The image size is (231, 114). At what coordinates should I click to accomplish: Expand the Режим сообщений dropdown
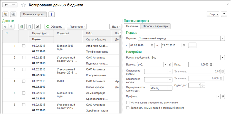click(223, 57)
